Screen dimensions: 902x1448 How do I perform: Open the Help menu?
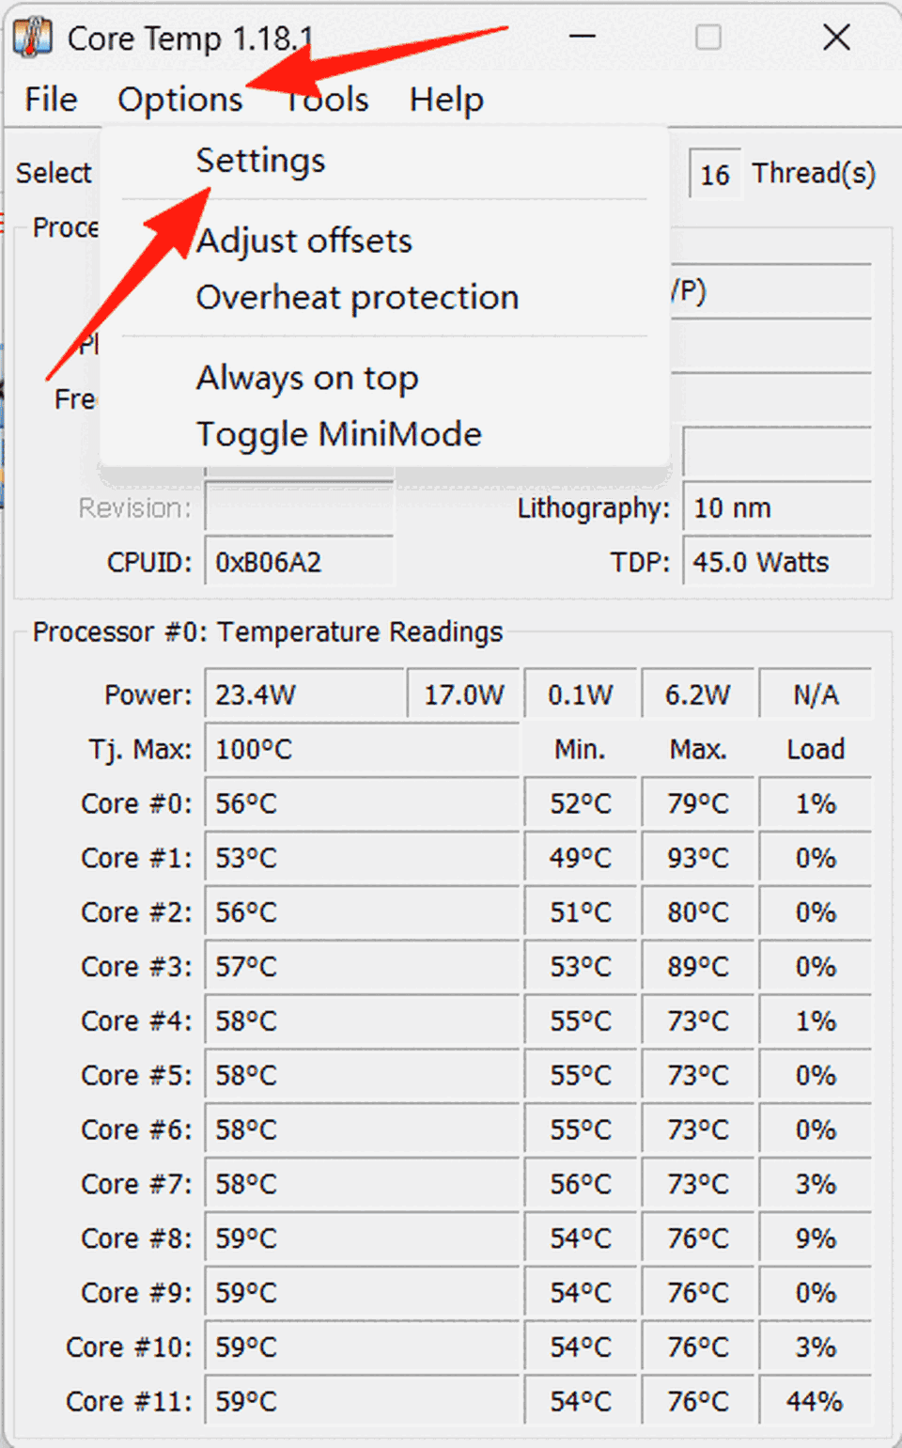pyautogui.click(x=446, y=100)
